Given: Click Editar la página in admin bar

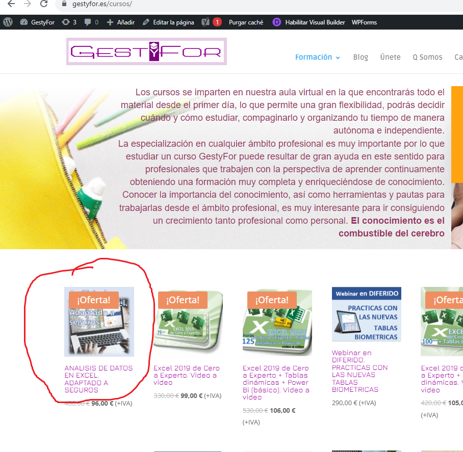Looking at the screenshot, I should (168, 22).
